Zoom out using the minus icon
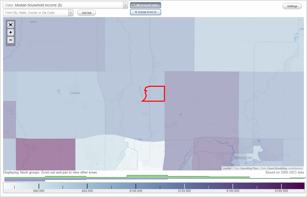307x197 pixels. click(x=10, y=40)
